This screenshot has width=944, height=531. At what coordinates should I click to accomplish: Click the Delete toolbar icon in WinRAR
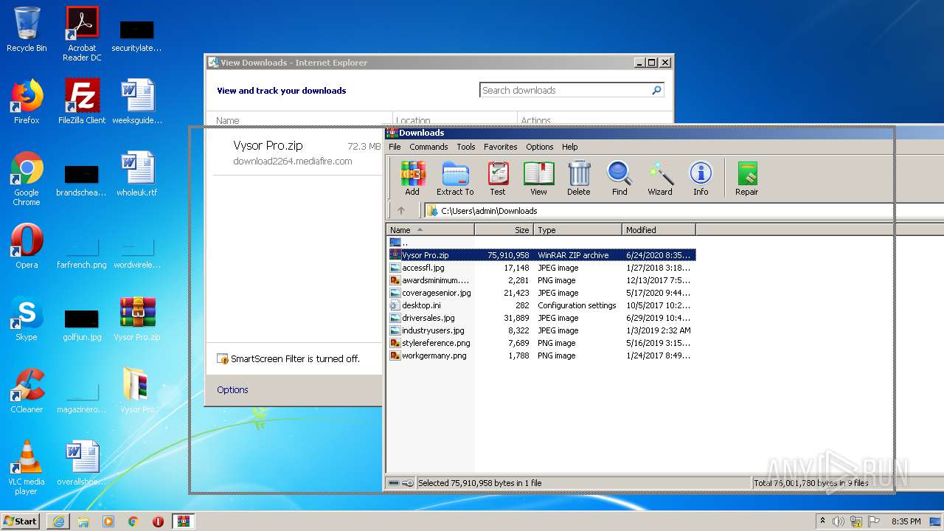tap(579, 178)
